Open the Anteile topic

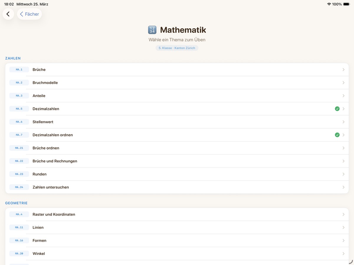coord(177,96)
